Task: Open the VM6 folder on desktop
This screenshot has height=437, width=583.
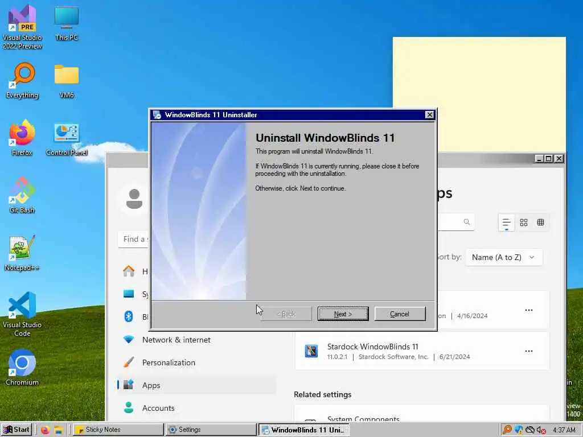Action: pyautogui.click(x=67, y=81)
